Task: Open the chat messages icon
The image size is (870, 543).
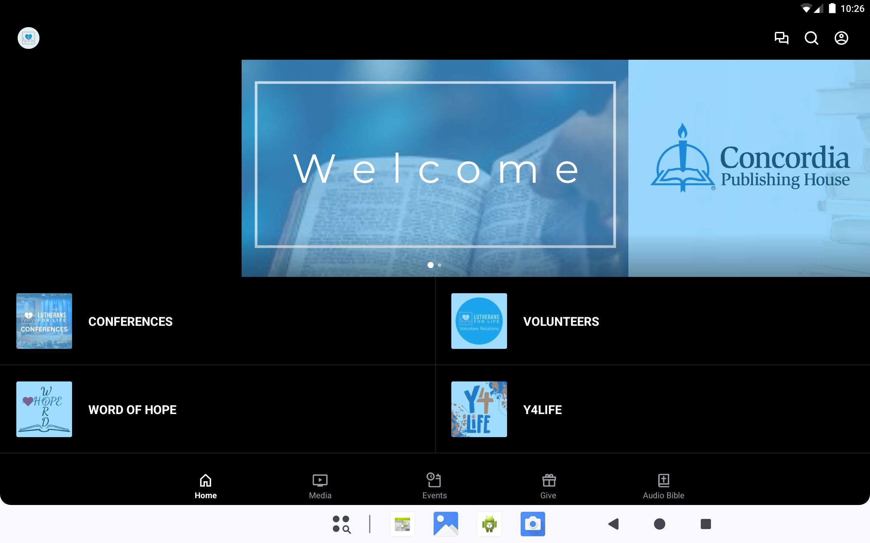Action: coord(781,38)
